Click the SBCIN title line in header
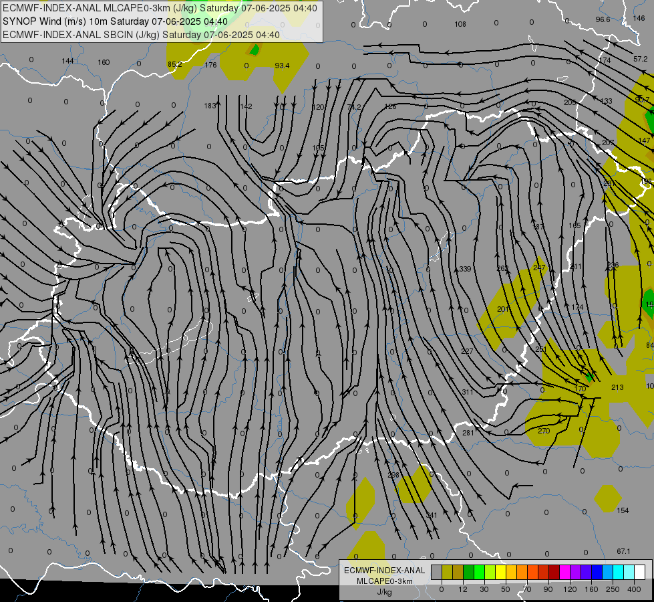Viewport: 654px width, 602px height. pos(141,35)
